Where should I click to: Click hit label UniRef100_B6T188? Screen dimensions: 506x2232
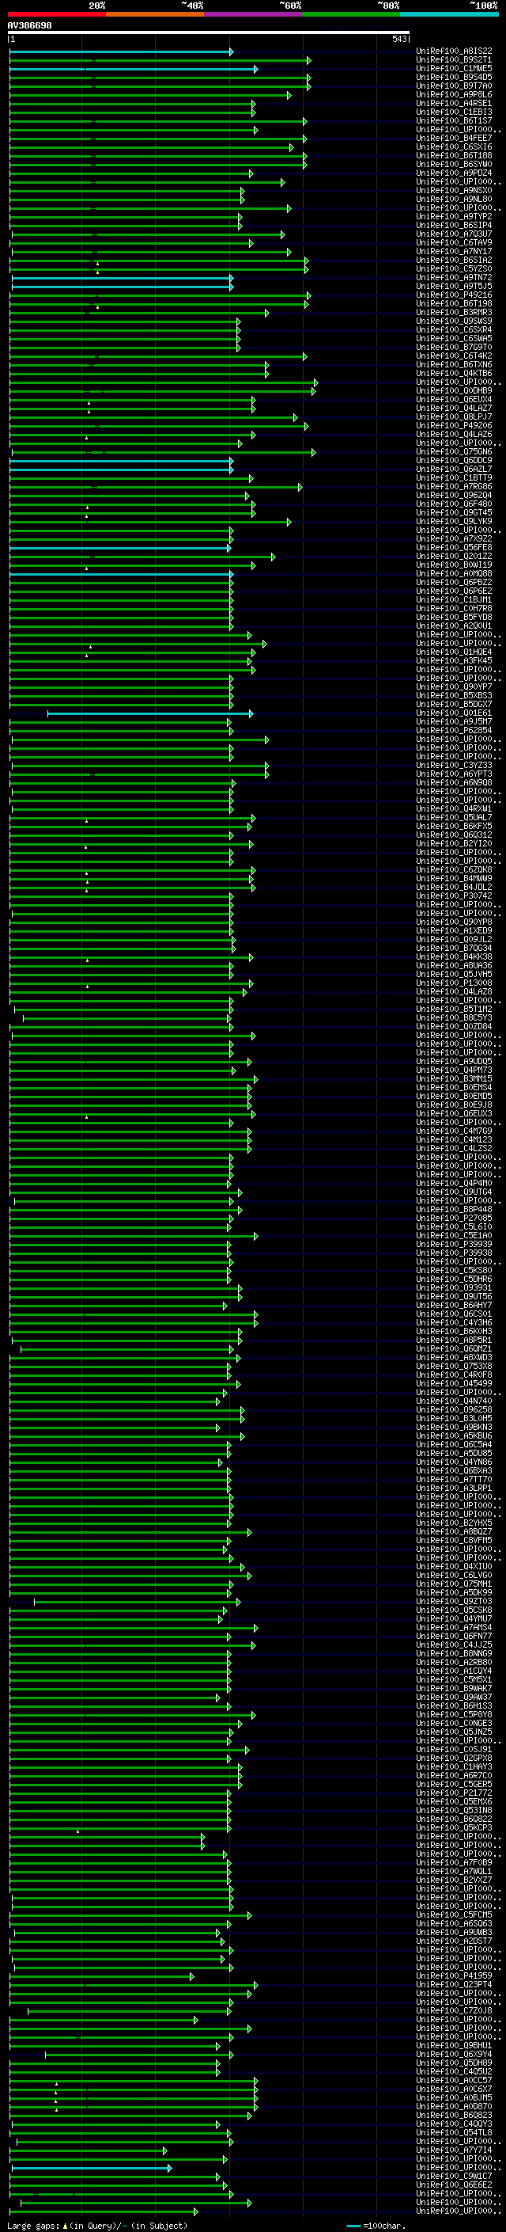coord(454,156)
